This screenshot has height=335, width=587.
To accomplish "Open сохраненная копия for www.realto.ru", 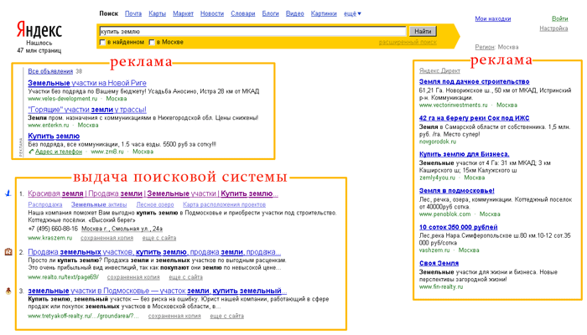I will coord(133,277).
